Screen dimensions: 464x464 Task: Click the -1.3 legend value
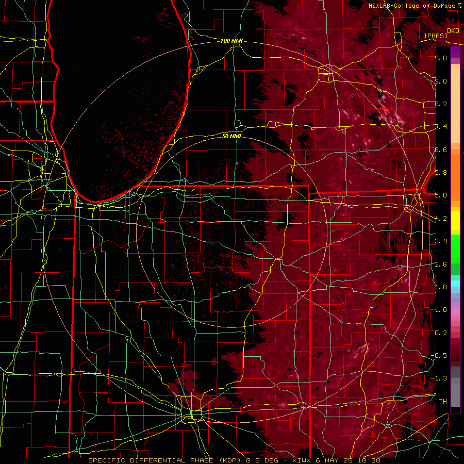tap(439, 378)
